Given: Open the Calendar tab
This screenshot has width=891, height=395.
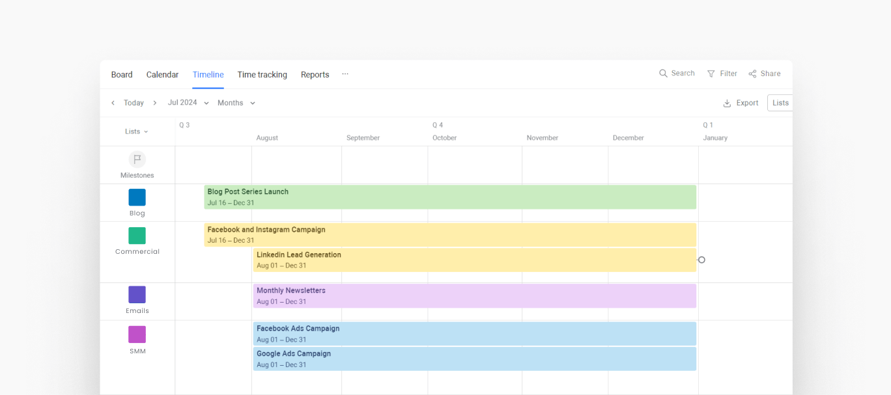Looking at the screenshot, I should click(x=162, y=75).
